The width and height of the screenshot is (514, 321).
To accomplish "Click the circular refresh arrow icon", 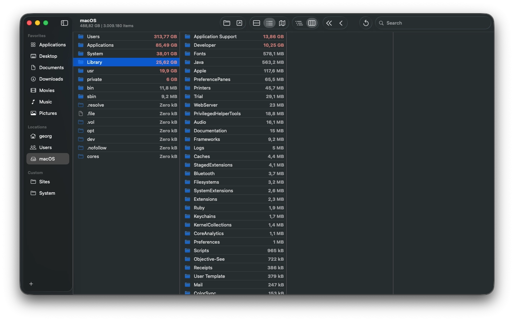I will click(x=366, y=23).
